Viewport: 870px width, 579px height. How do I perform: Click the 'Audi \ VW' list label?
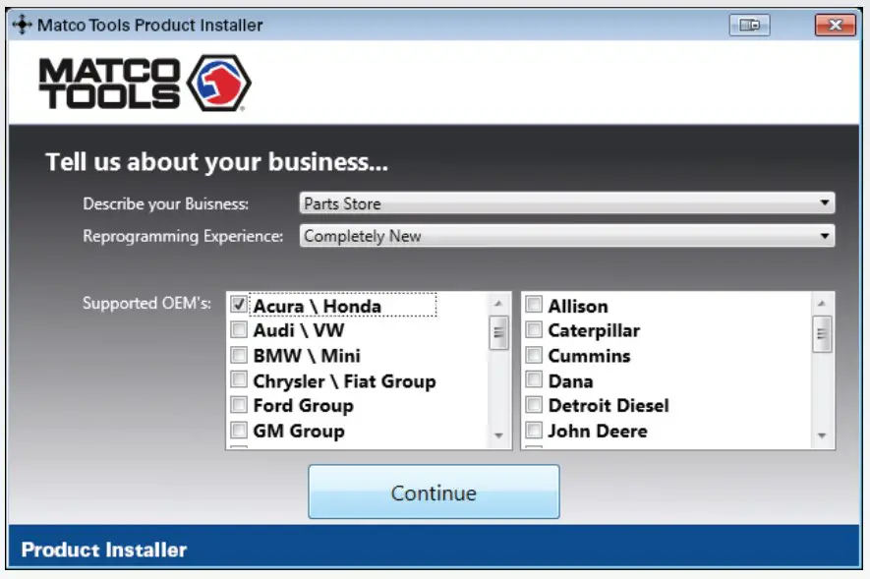299,330
